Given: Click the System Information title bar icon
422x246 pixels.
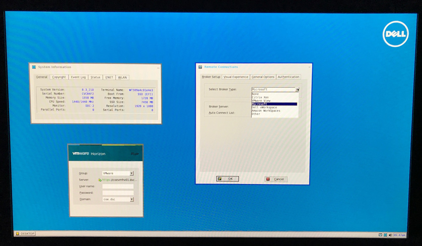Looking at the screenshot, I should (34, 67).
